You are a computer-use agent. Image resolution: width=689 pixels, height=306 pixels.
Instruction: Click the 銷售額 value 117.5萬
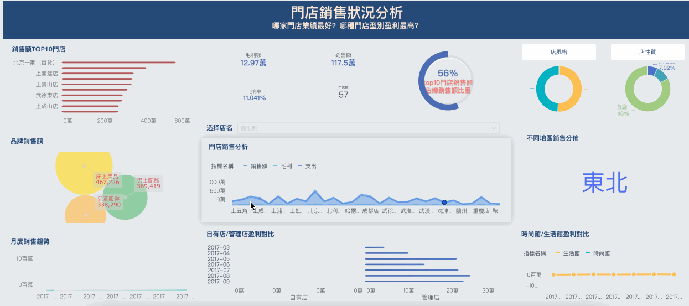tap(343, 63)
